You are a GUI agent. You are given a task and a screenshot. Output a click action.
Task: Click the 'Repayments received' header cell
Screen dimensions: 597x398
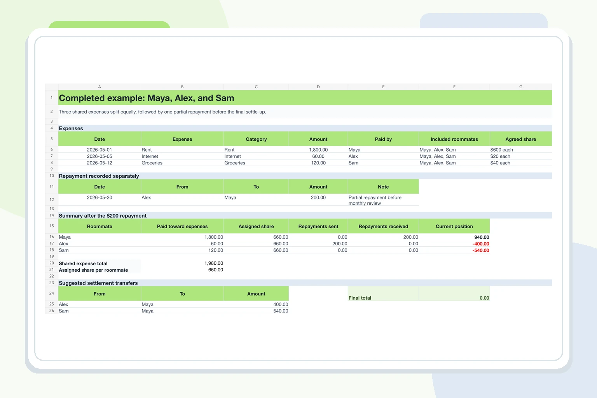(x=383, y=226)
